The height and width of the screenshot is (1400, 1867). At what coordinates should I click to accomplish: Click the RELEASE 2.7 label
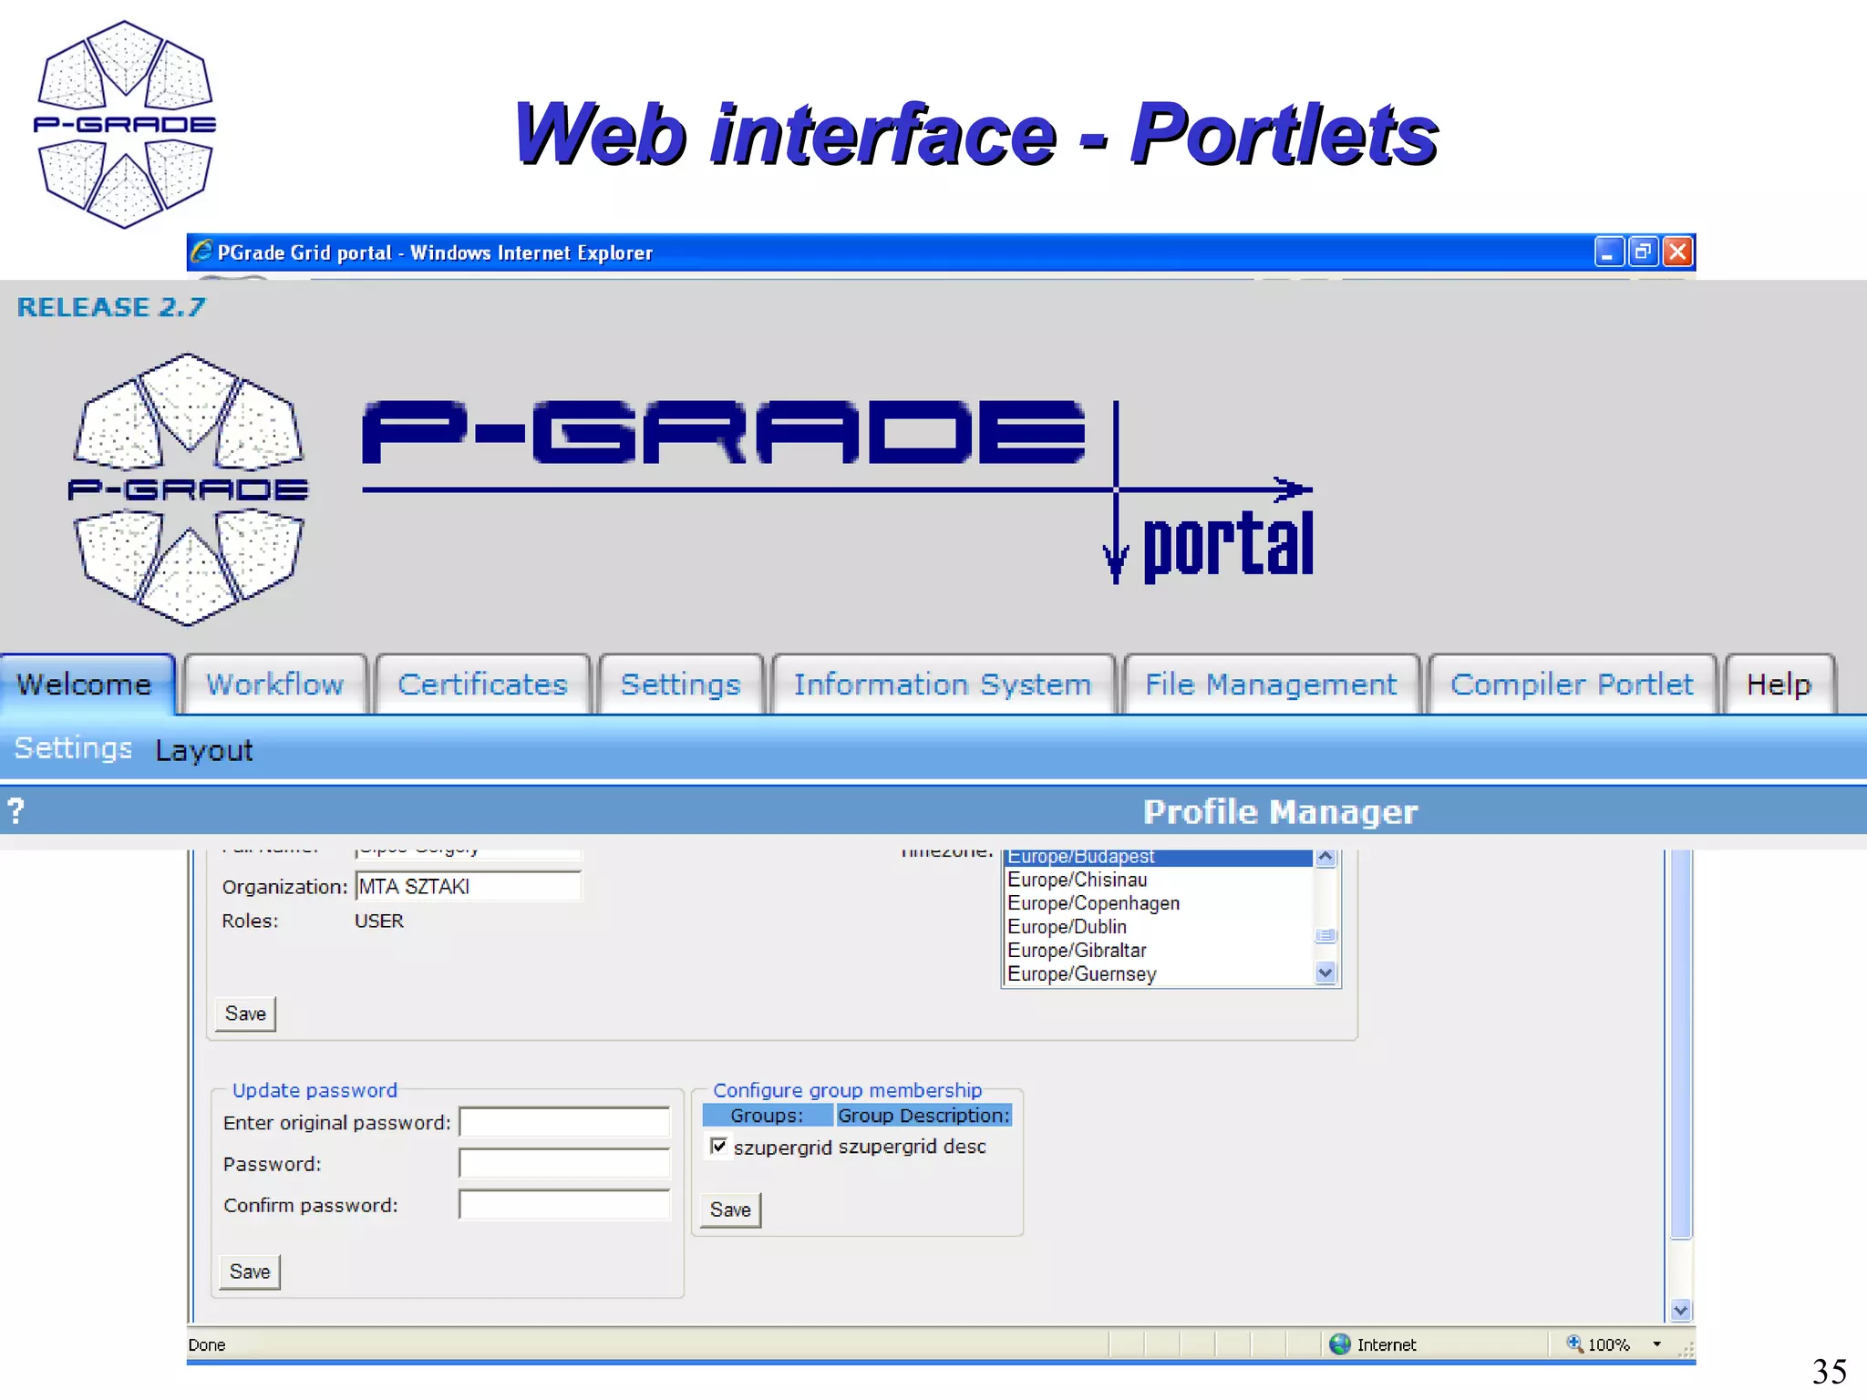point(111,307)
